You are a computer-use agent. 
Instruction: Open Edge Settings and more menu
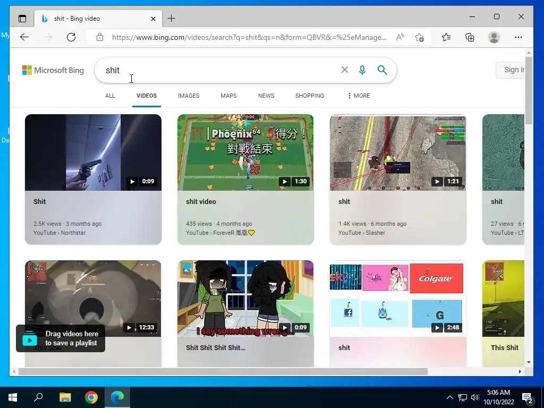(x=518, y=37)
